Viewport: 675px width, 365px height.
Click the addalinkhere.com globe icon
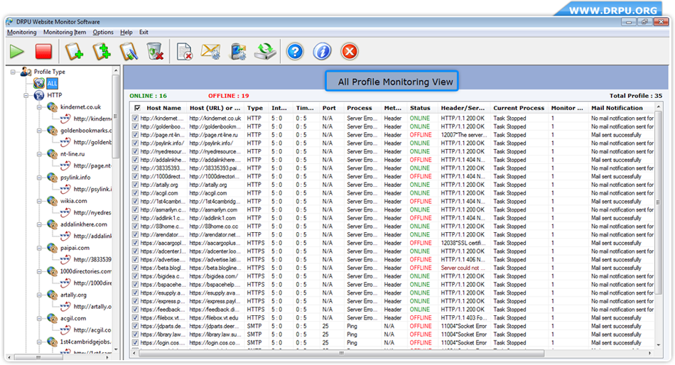click(52, 224)
